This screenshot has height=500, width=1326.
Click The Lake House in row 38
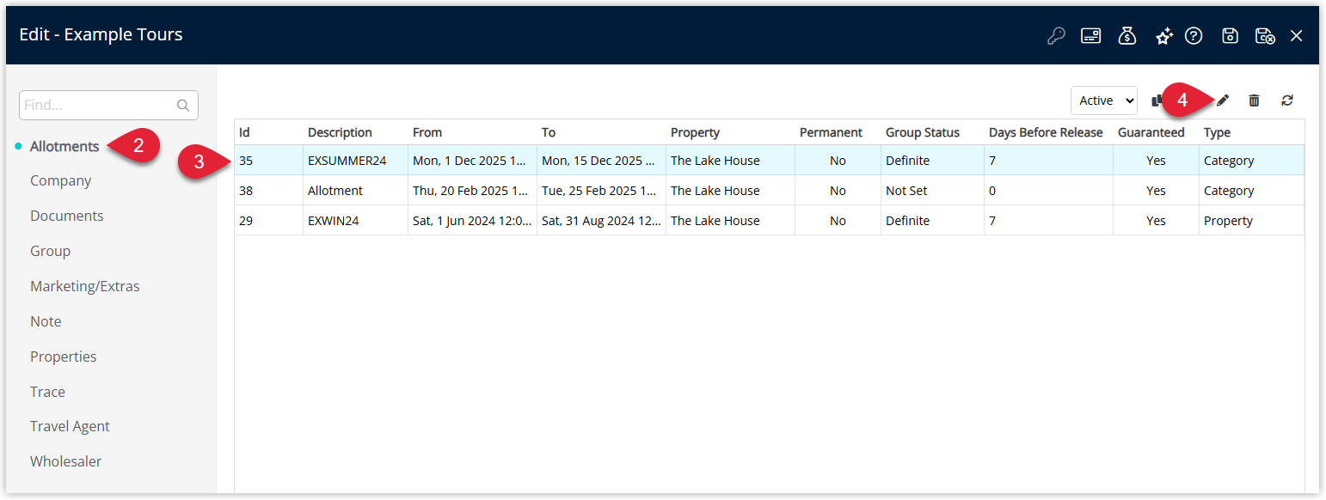pyautogui.click(x=730, y=191)
